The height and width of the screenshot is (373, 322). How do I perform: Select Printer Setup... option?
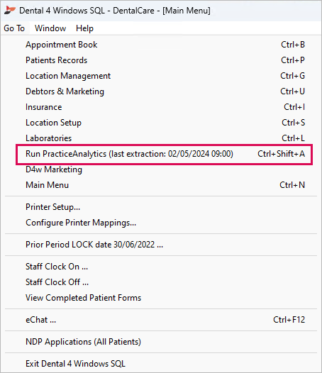[161, 207]
